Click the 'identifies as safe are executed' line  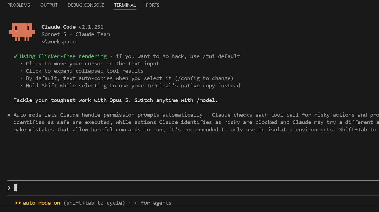[196, 122]
